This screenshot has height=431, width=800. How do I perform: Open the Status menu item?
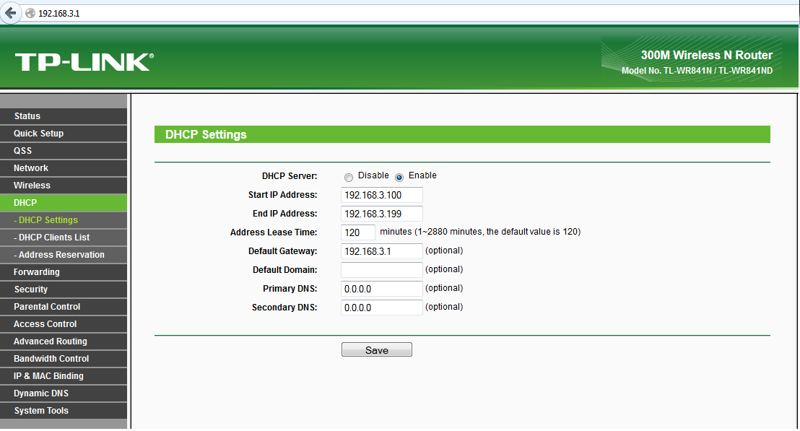click(64, 116)
